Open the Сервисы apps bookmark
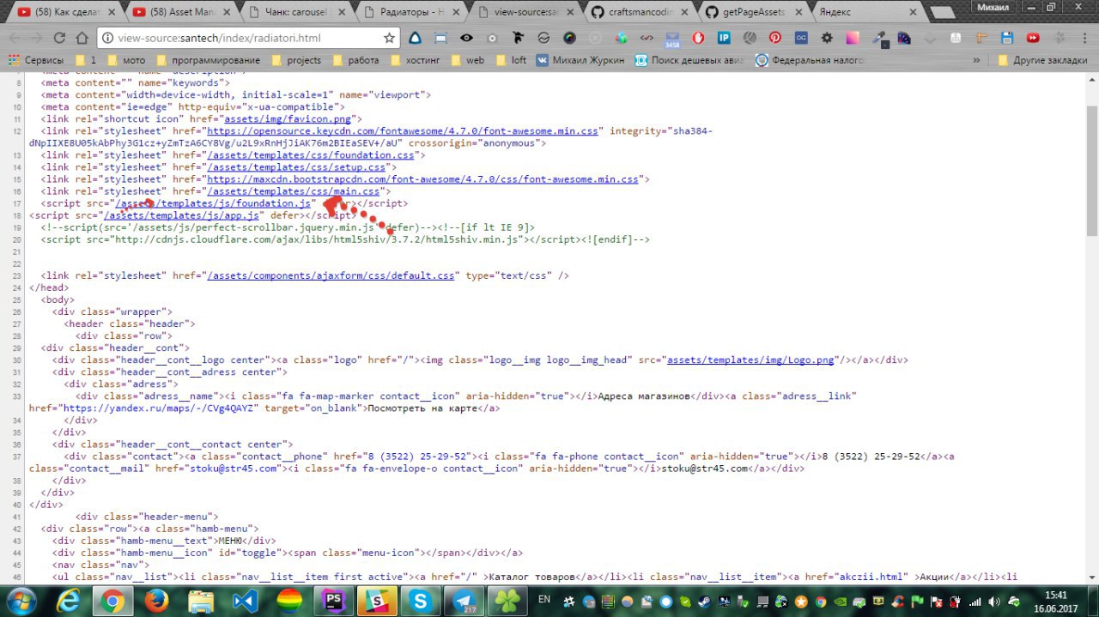Screen dimensions: 1099x617 (x=36, y=60)
